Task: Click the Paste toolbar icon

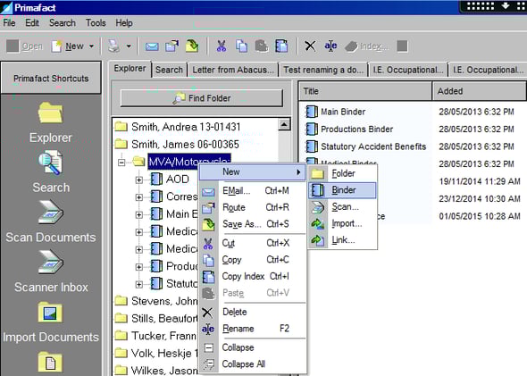Action: (261, 46)
